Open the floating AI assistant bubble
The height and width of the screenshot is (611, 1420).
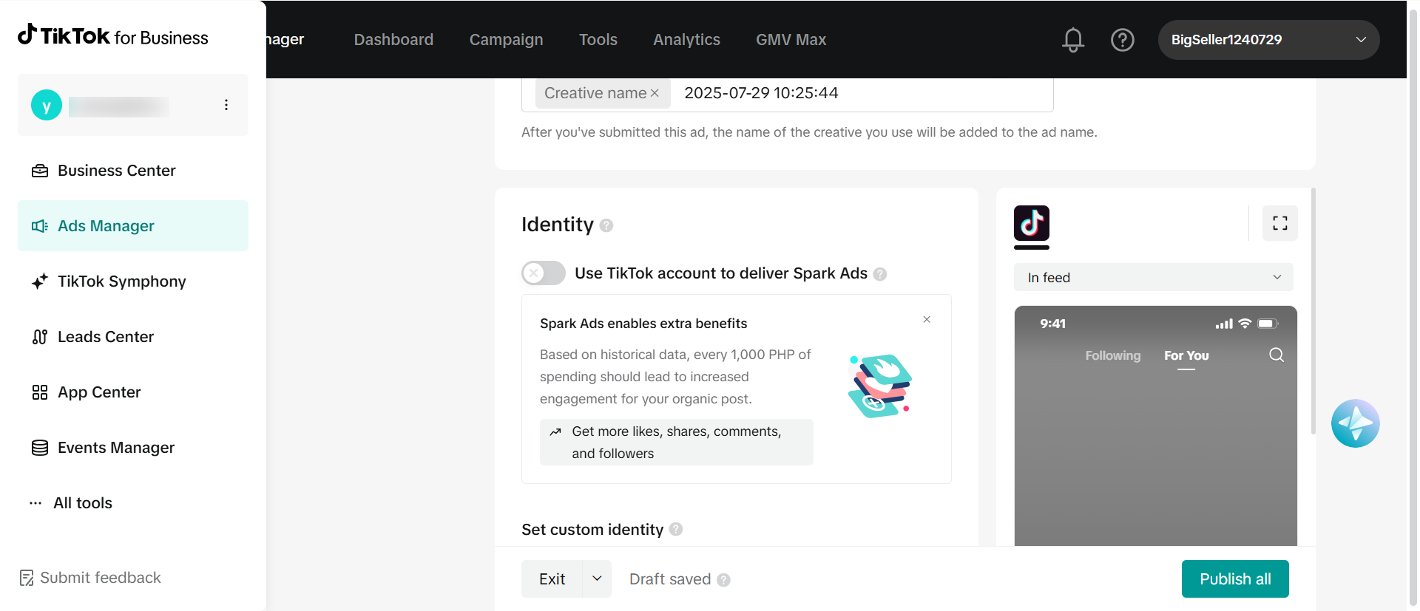[1356, 423]
